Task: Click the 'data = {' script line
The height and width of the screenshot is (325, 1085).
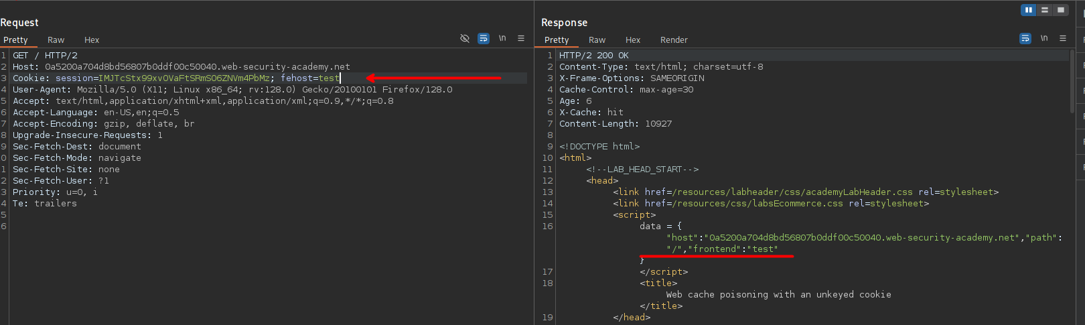Action: 660,226
